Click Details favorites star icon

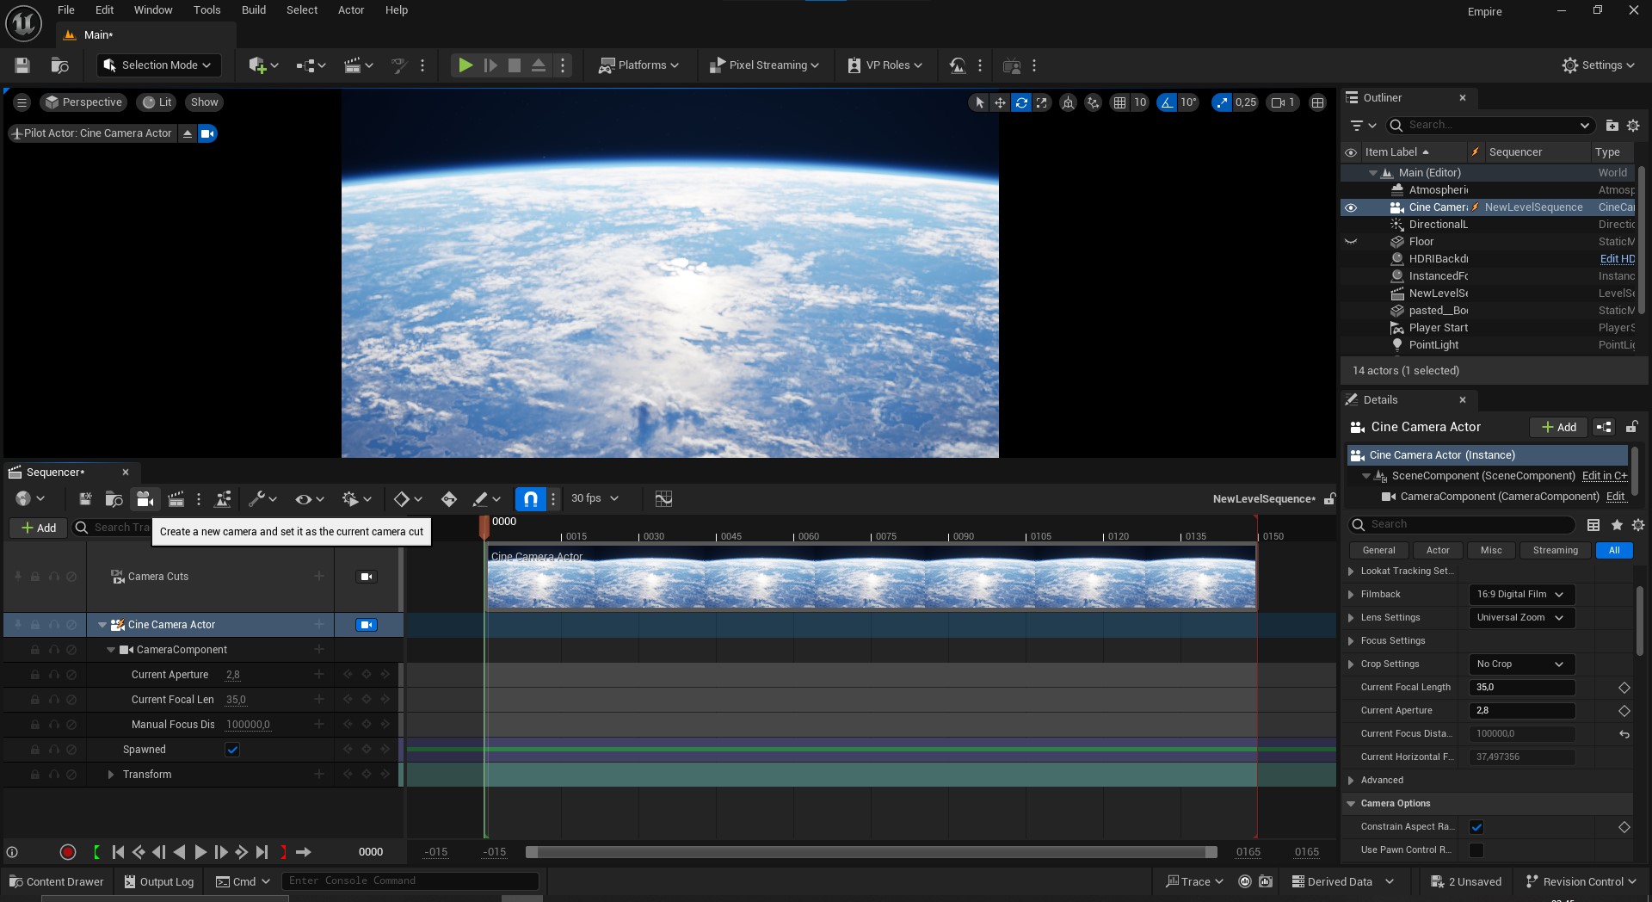(1617, 525)
